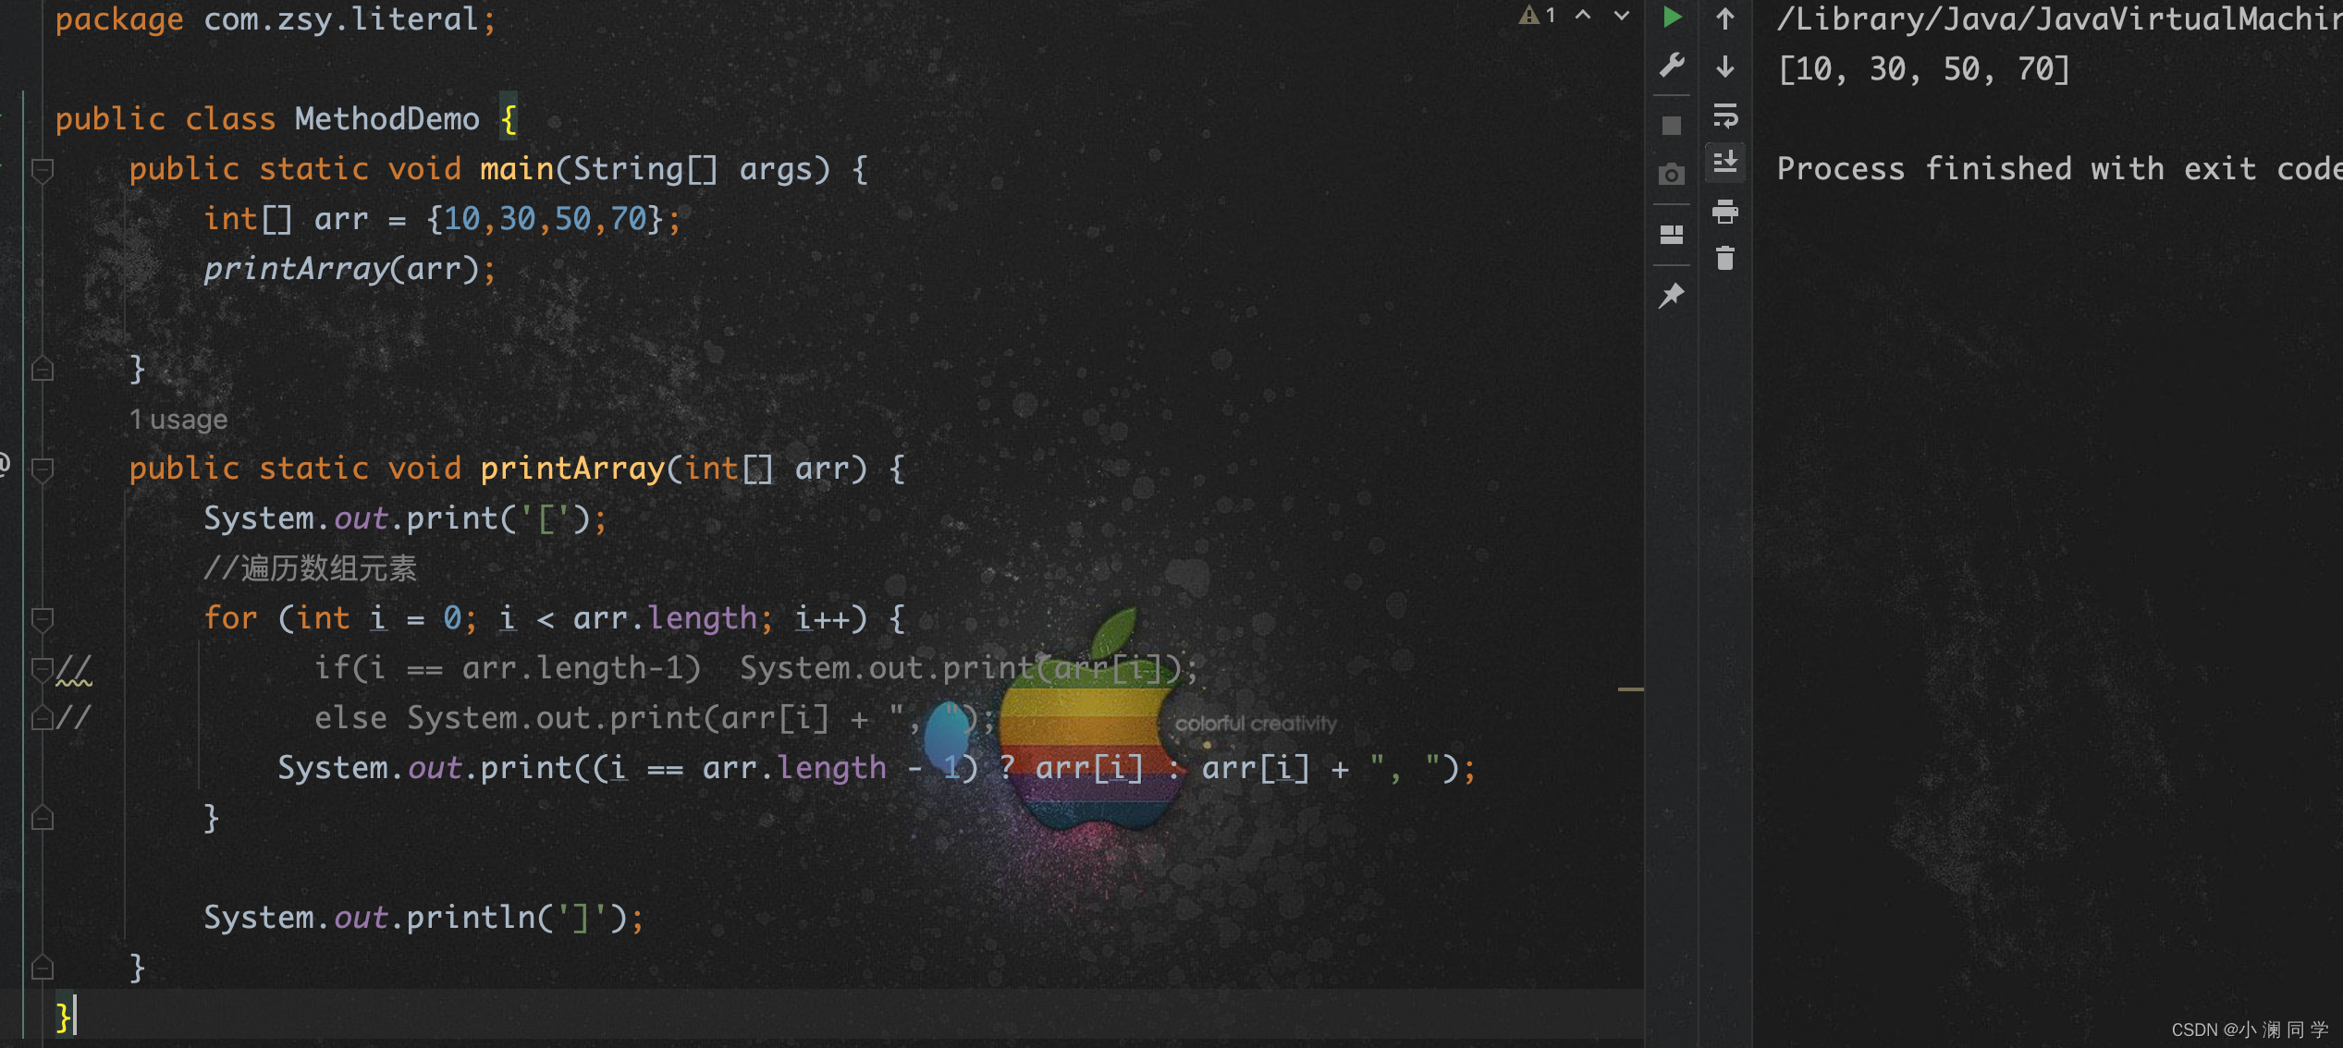Click the fold end marker of the main method
This screenshot has height=1048, width=2343.
click(43, 370)
